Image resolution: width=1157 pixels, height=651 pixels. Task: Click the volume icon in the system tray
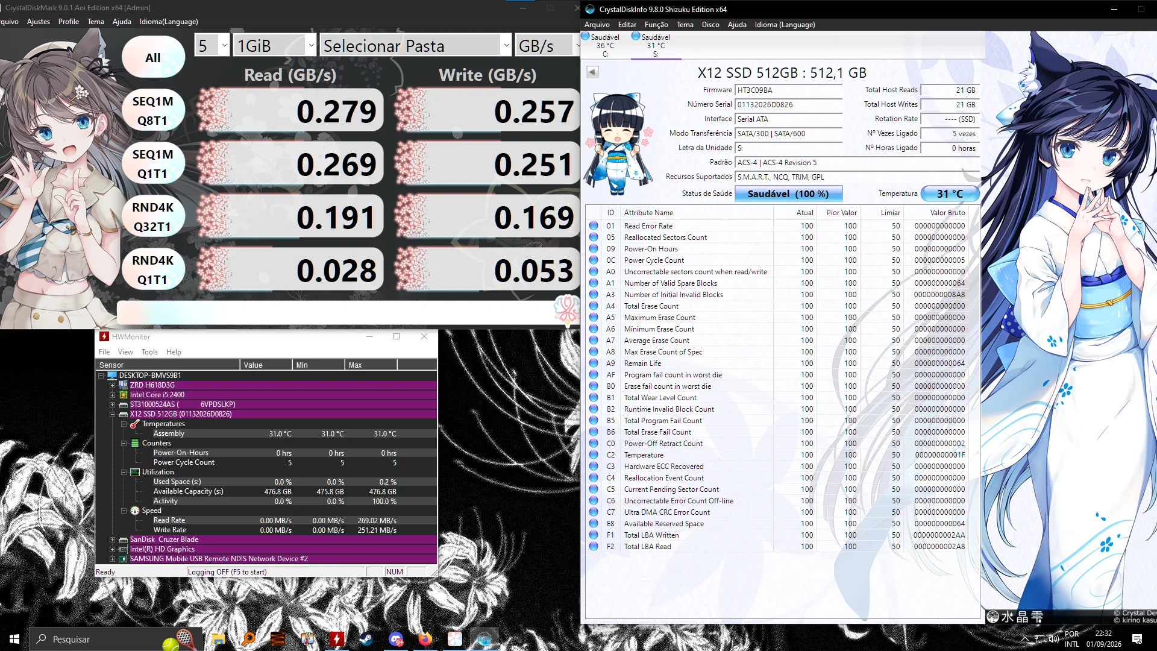(1054, 639)
